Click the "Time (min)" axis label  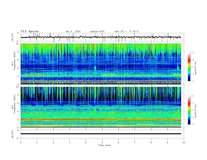tap(105, 145)
